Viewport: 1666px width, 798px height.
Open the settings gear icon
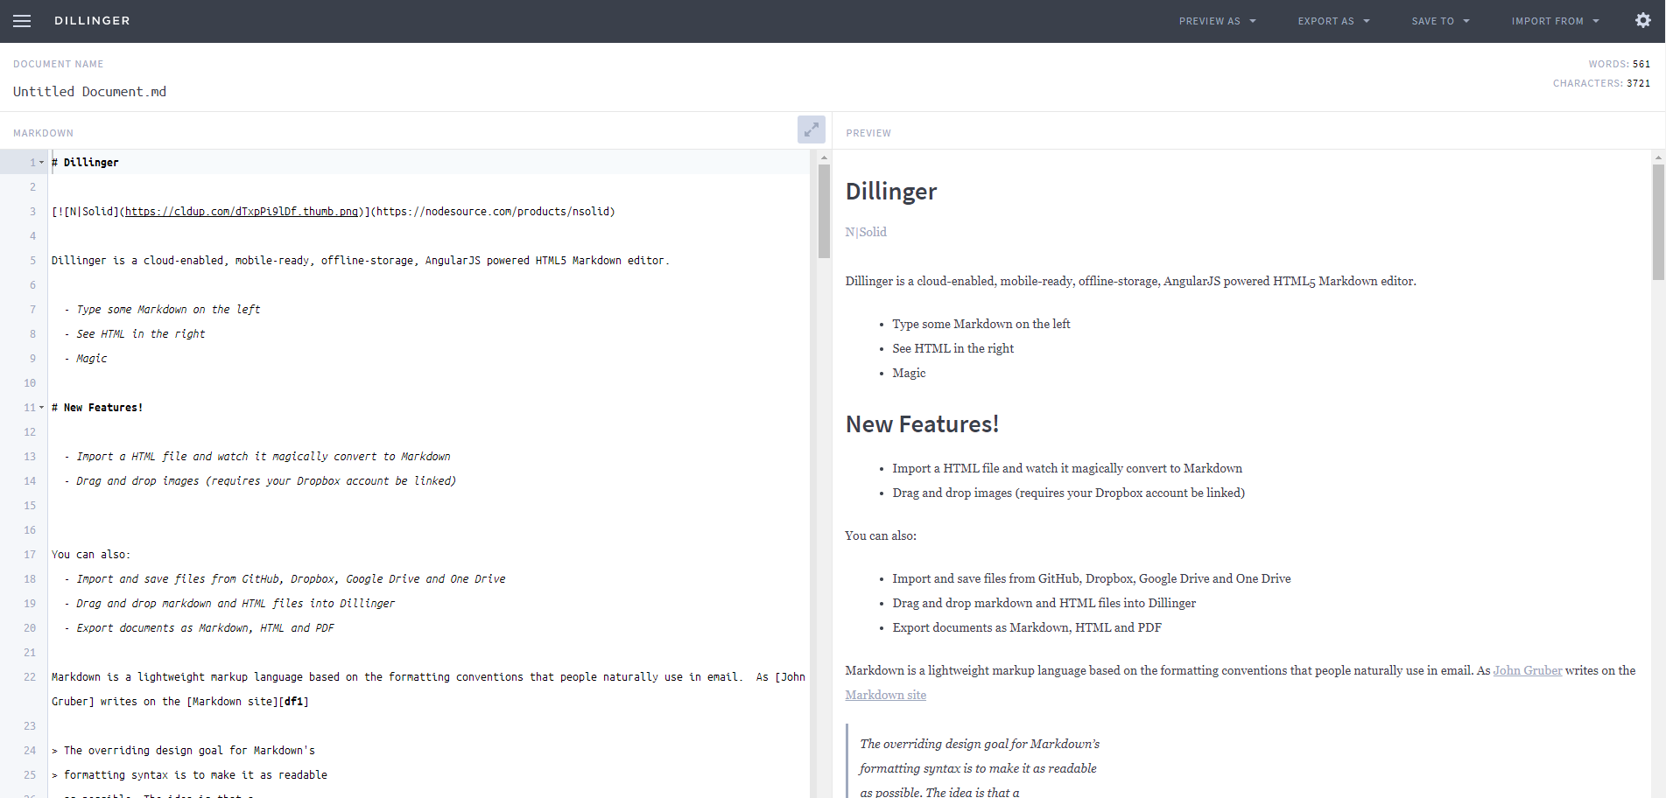click(x=1643, y=20)
